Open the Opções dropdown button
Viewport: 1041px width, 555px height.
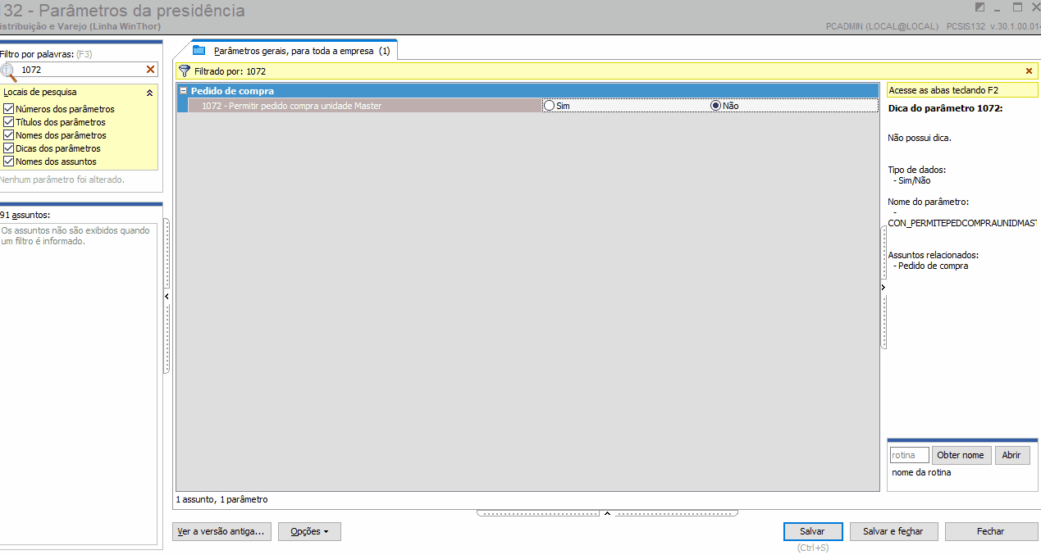tap(309, 531)
